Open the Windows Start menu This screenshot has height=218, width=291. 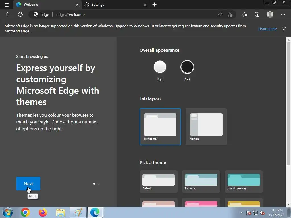point(8,212)
